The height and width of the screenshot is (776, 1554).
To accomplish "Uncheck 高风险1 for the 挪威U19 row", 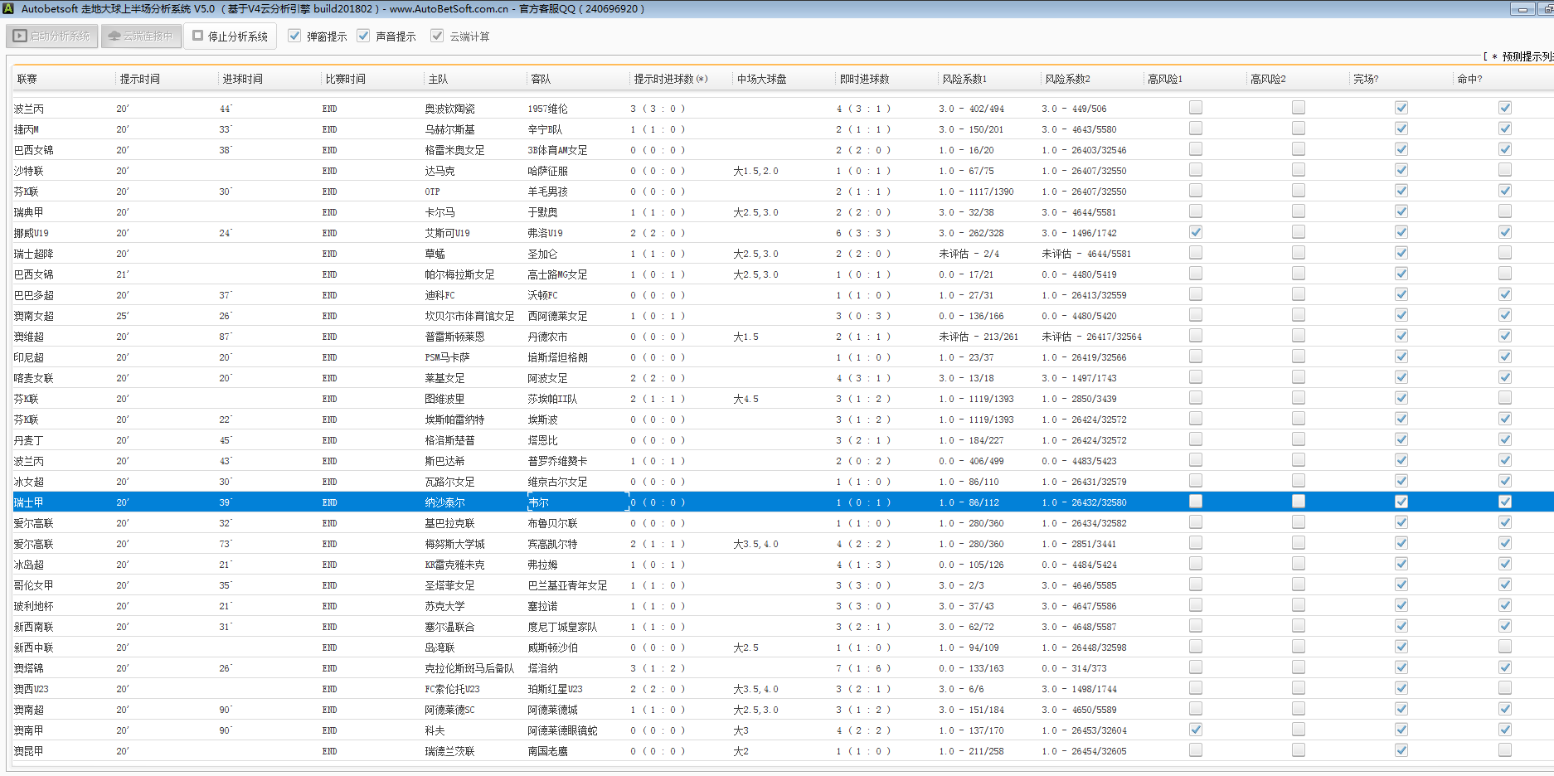I will pos(1195,232).
